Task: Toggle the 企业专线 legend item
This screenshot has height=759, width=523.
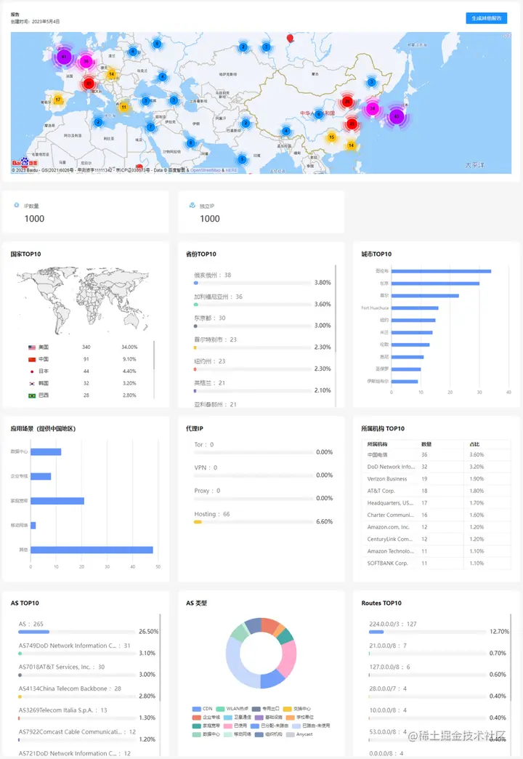Action: click(206, 718)
